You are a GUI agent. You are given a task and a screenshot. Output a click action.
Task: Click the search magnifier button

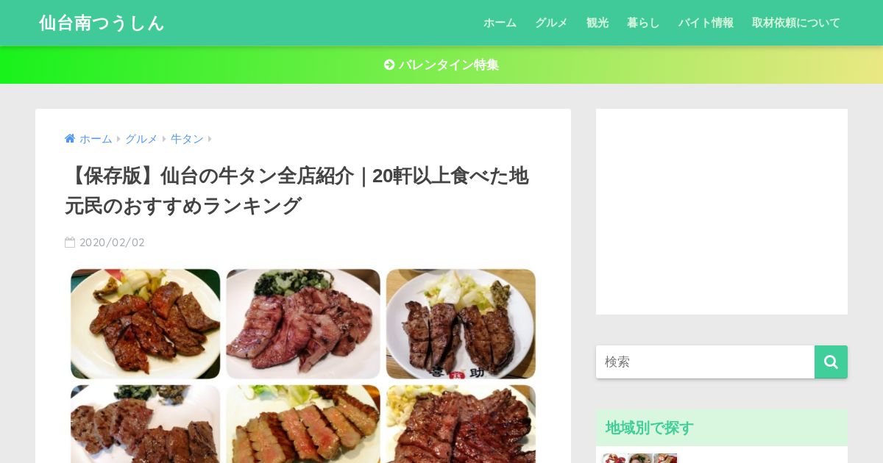(831, 362)
